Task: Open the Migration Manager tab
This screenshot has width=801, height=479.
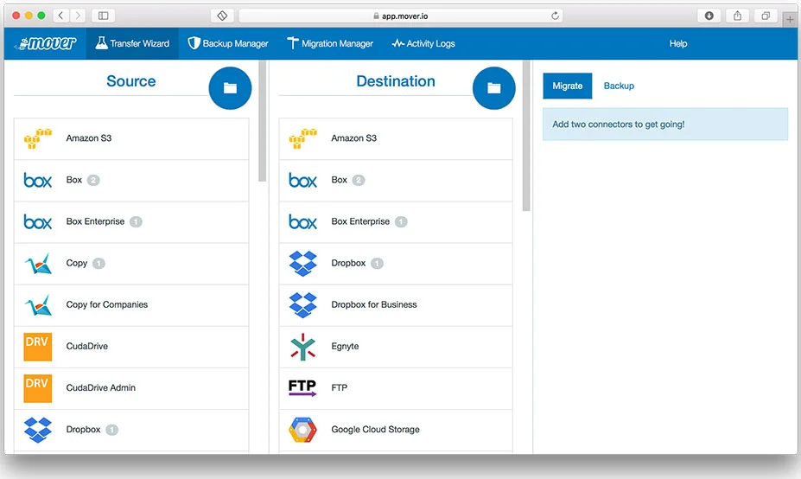Action: [x=330, y=43]
